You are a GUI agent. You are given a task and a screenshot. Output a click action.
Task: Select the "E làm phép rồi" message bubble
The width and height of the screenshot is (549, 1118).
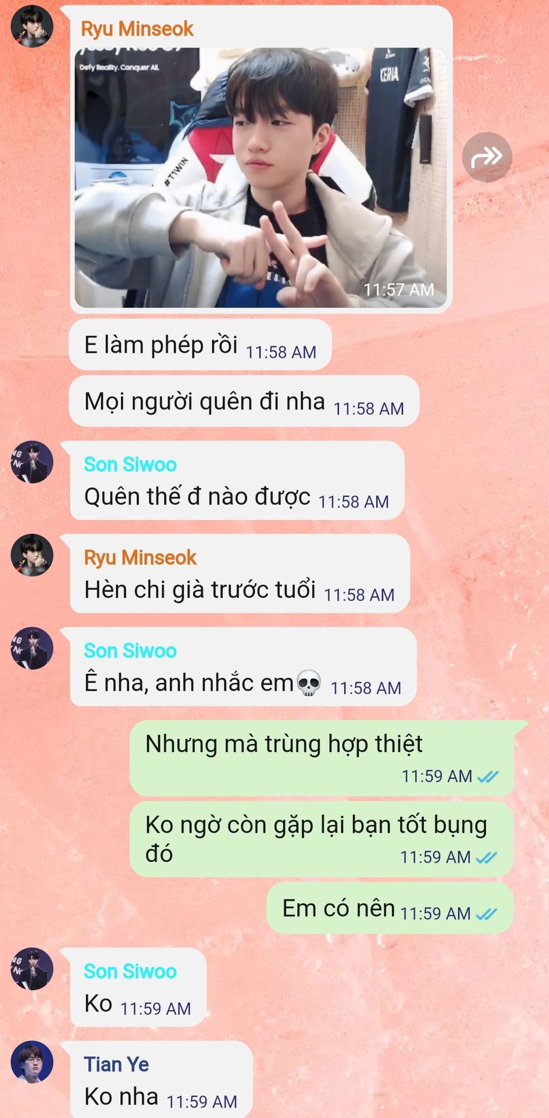[200, 345]
